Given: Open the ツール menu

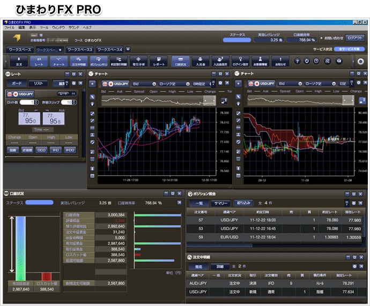Looking at the screenshot, I should click(44, 27).
